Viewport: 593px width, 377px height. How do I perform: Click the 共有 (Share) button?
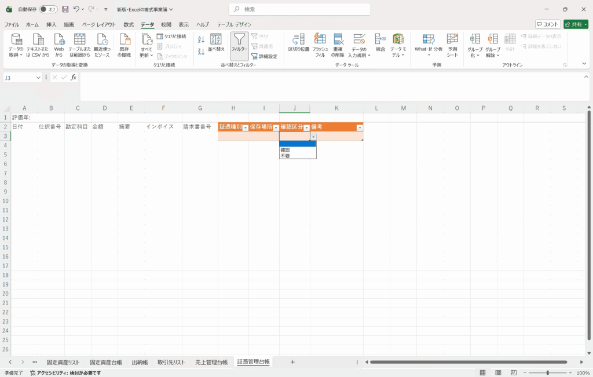(576, 24)
